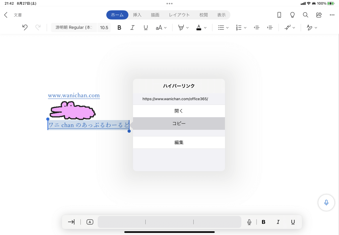The image size is (339, 235).
Task: Choose コピー in the hyperlink popup
Action: tap(179, 124)
